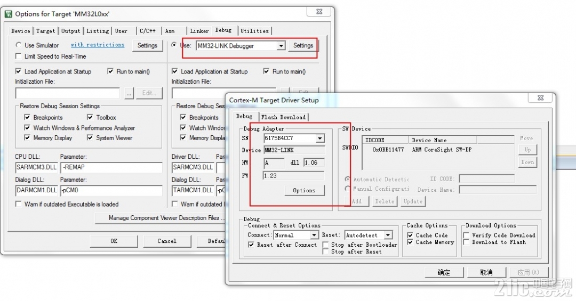Click the Options button under Debug Adapter
Screen dimensions: 576x301
304,191
